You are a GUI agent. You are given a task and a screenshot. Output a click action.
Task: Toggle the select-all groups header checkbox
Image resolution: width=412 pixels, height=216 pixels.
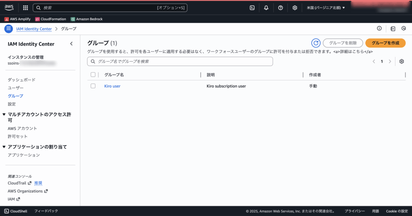click(x=93, y=75)
